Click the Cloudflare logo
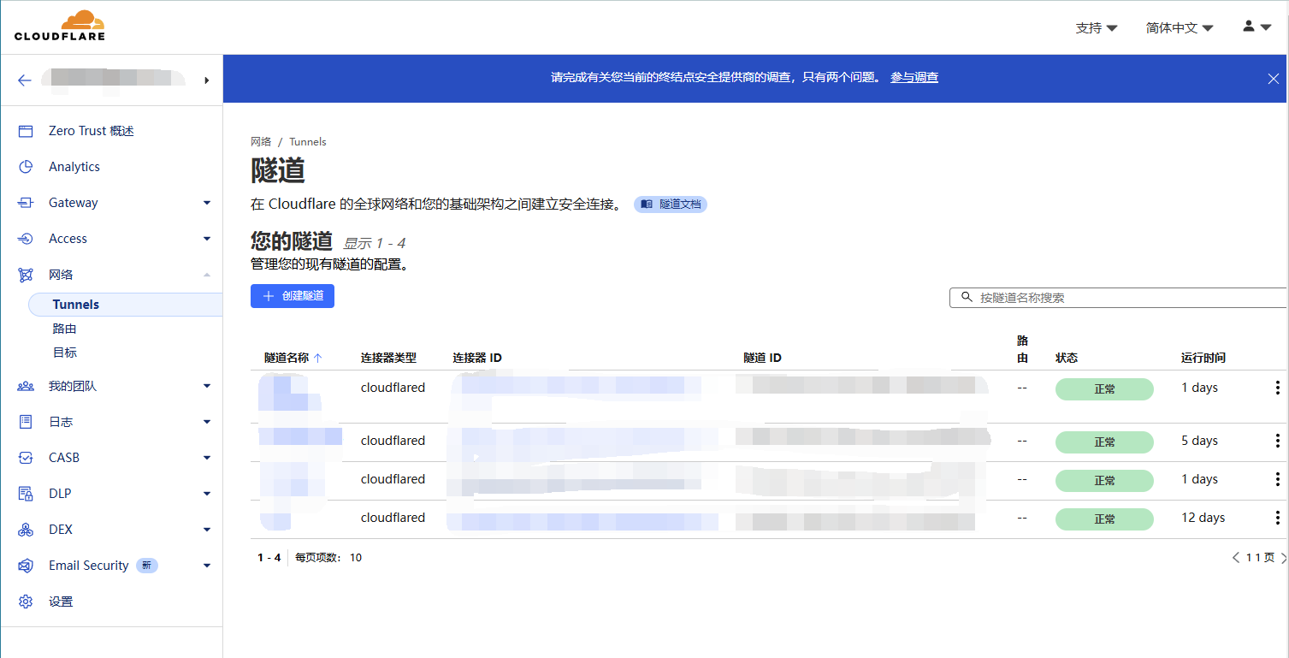 [60, 26]
